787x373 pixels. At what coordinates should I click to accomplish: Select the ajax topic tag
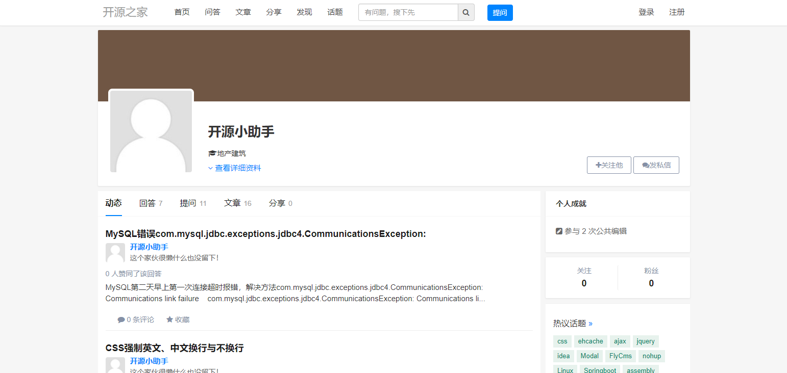tap(620, 341)
